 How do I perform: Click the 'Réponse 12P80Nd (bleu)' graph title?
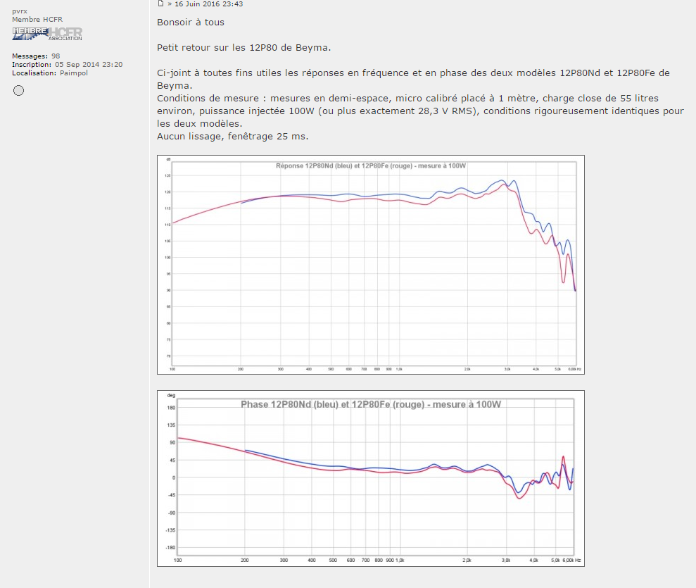pyautogui.click(x=371, y=165)
